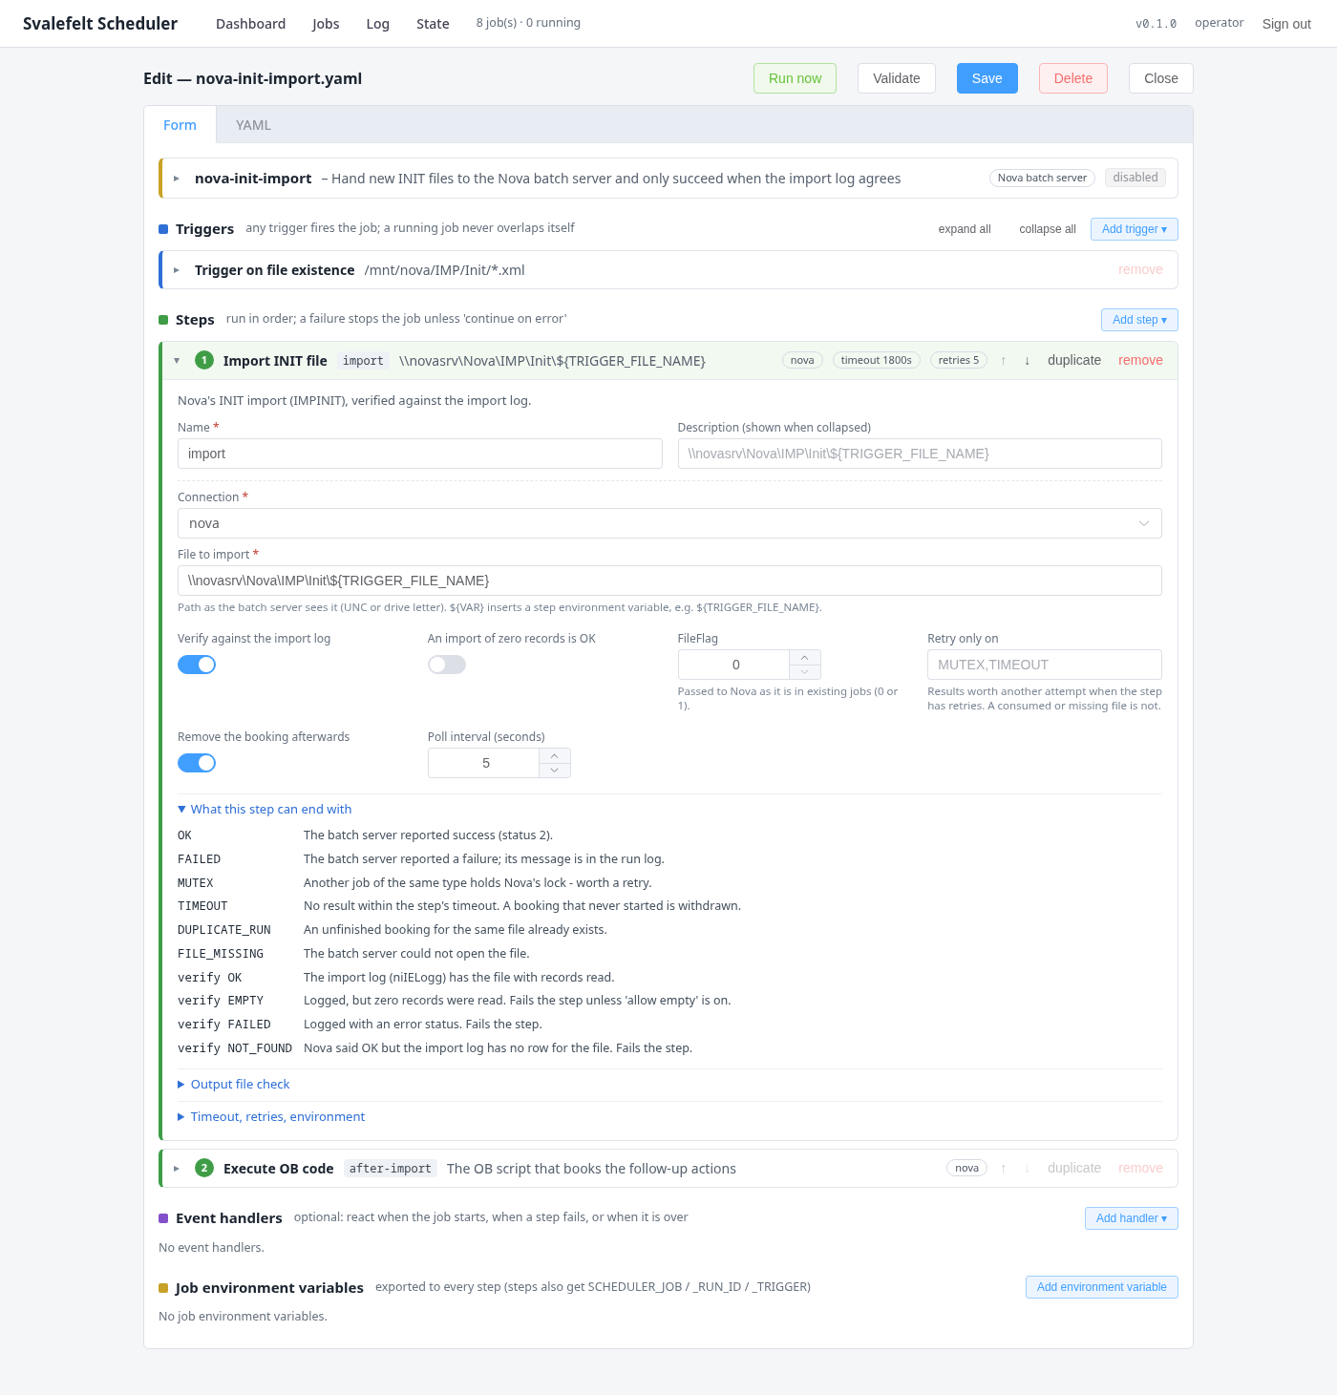Move the Import INIT file step down

coord(1027,361)
